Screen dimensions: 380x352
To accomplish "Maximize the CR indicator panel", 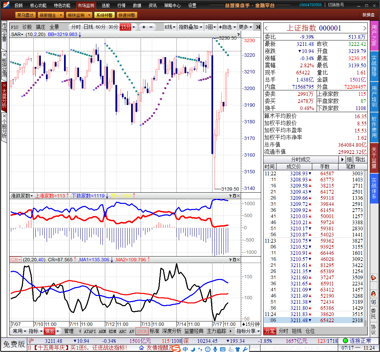I will 234,260.
